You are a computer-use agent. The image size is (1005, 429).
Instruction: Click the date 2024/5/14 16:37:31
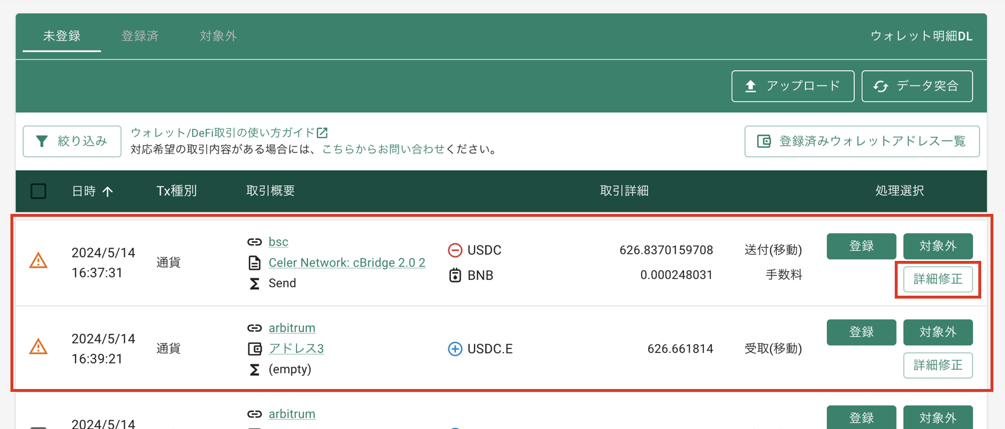103,263
